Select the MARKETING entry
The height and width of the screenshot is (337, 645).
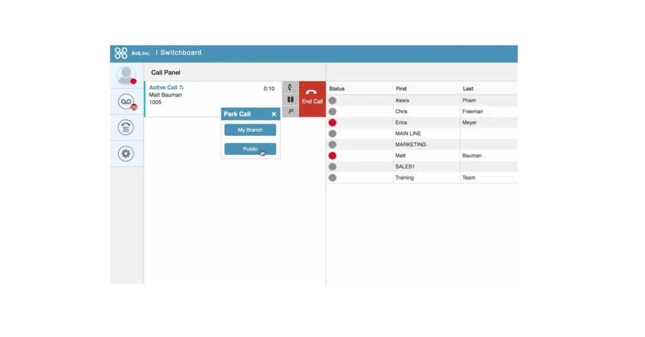411,144
